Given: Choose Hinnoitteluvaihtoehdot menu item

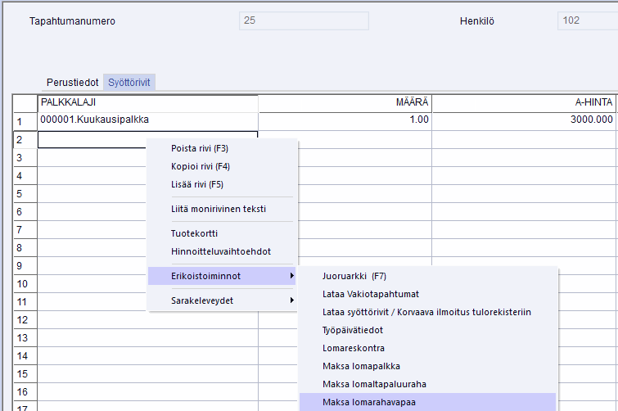Looking at the screenshot, I should pos(220,251).
